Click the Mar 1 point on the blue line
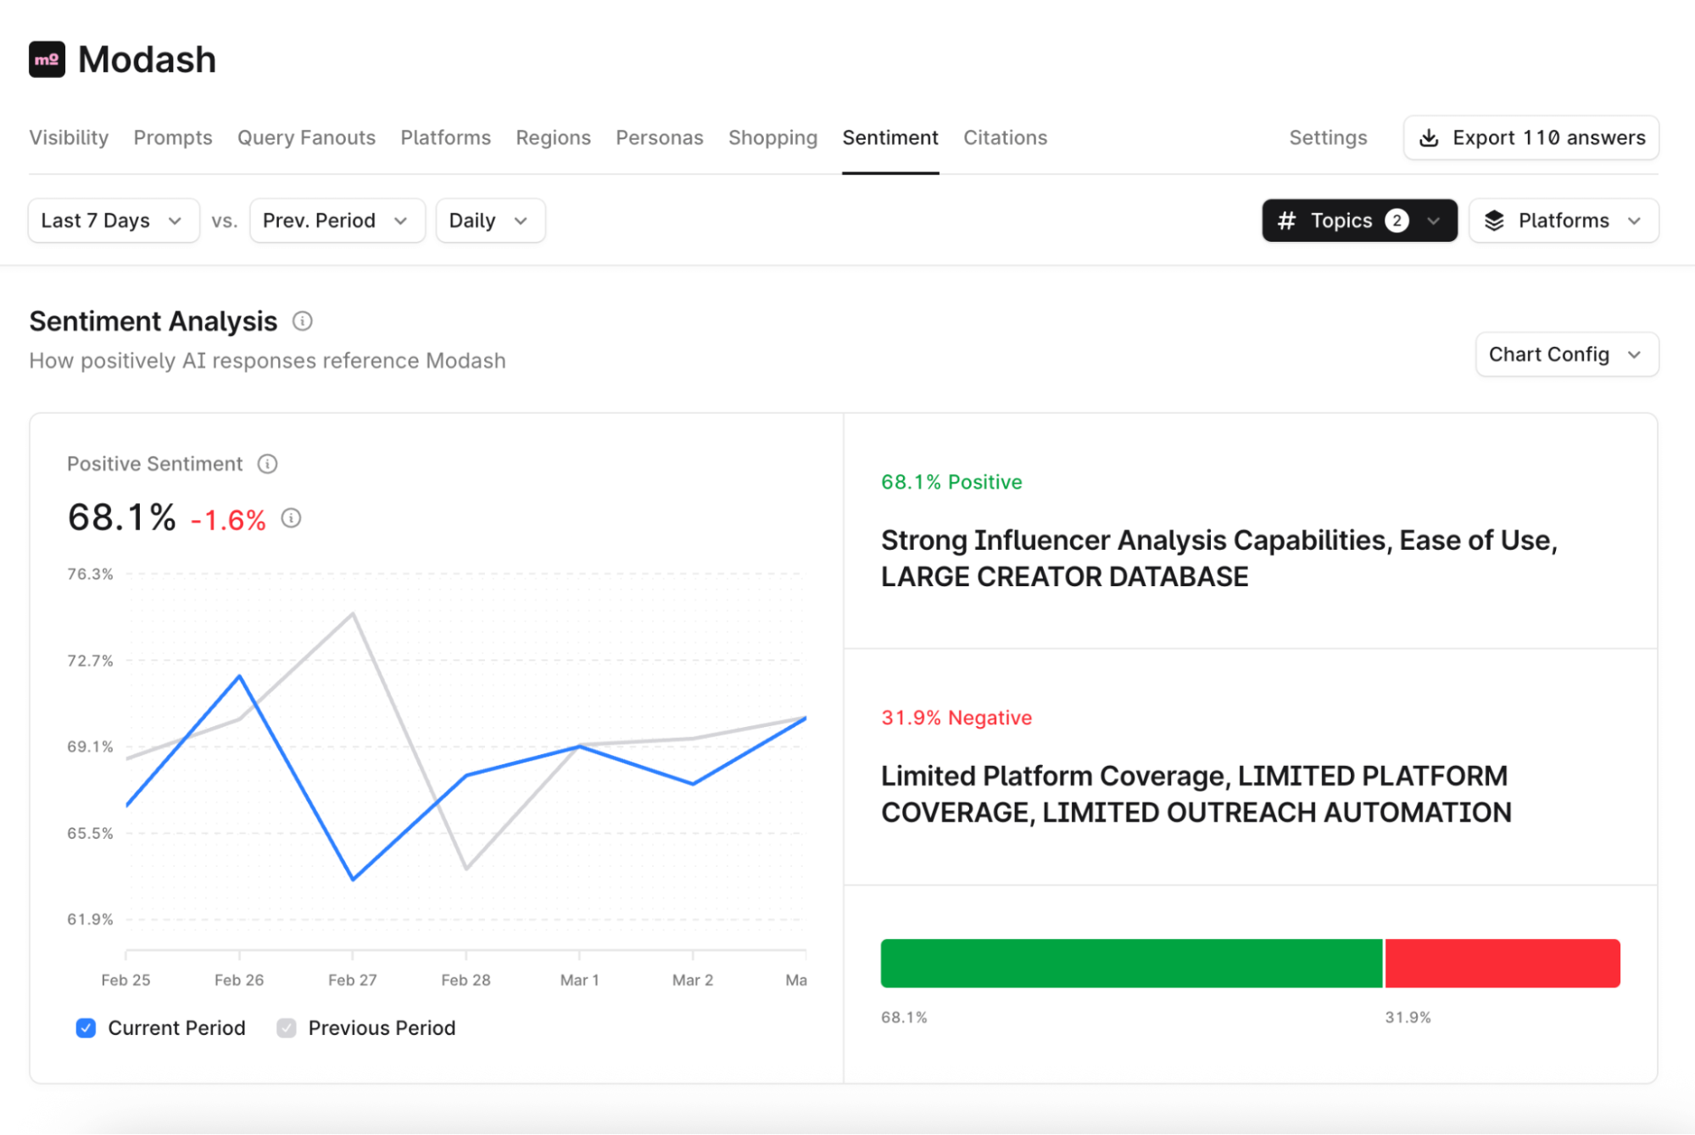The height and width of the screenshot is (1135, 1695). click(x=580, y=747)
